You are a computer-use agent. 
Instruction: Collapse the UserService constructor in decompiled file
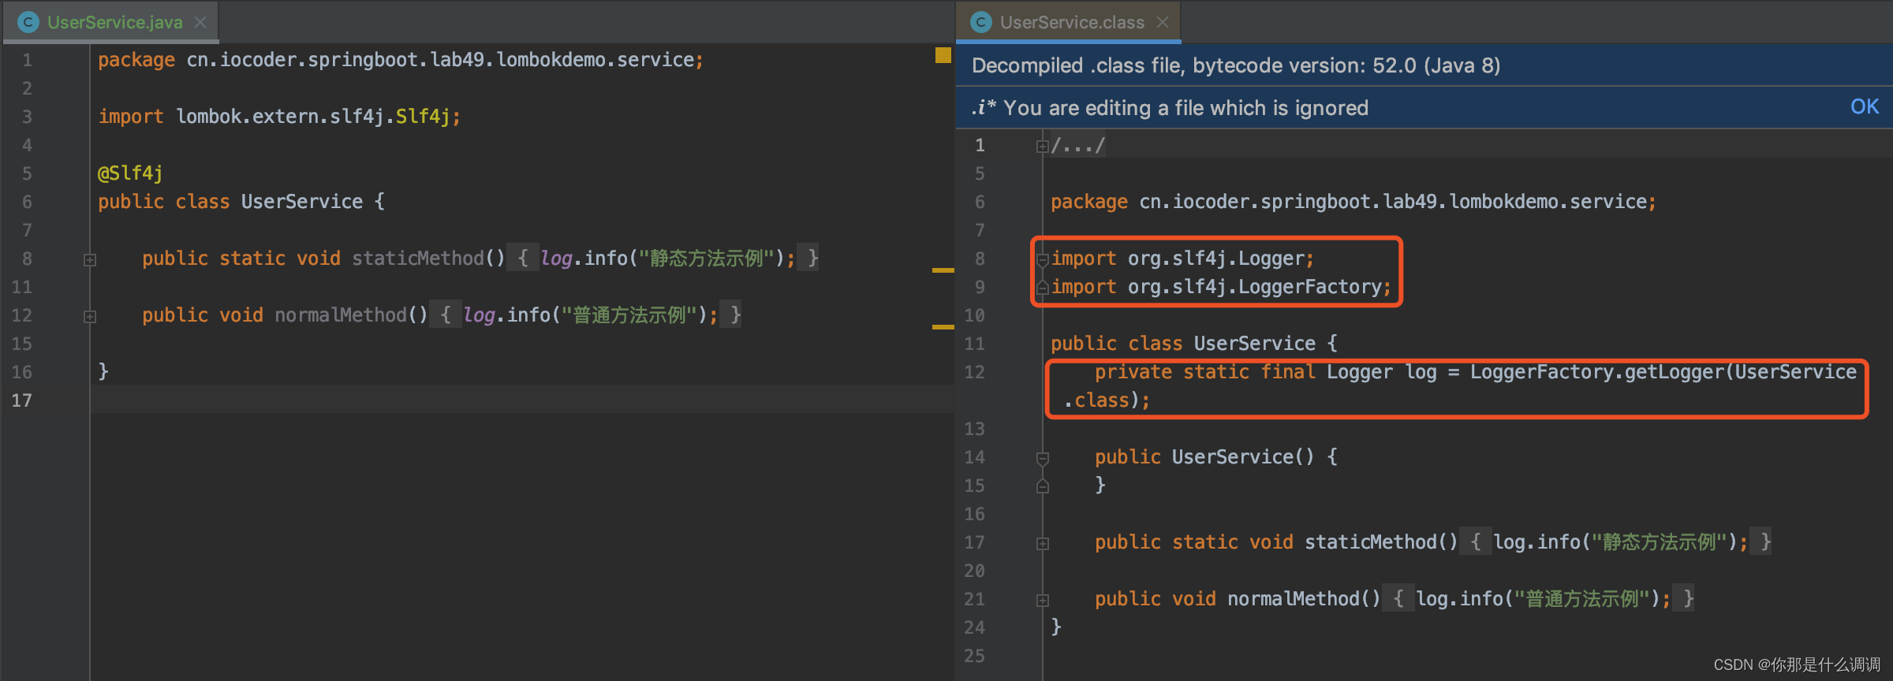[1042, 458]
